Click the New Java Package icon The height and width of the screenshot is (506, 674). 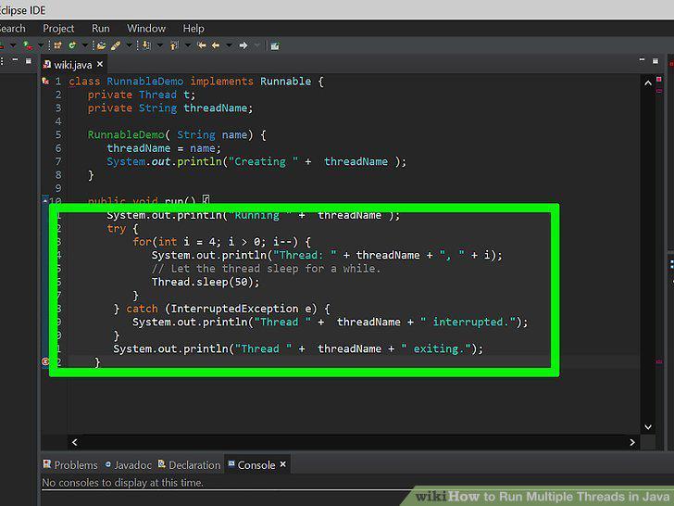(57, 45)
